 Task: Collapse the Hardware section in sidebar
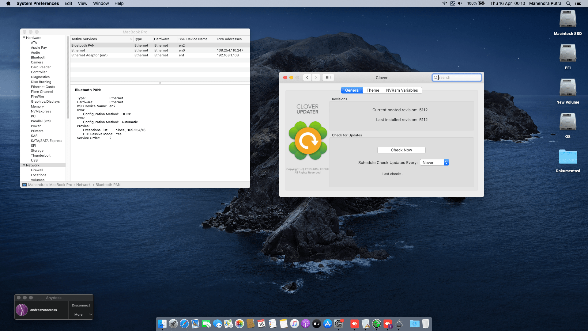[x=24, y=38]
